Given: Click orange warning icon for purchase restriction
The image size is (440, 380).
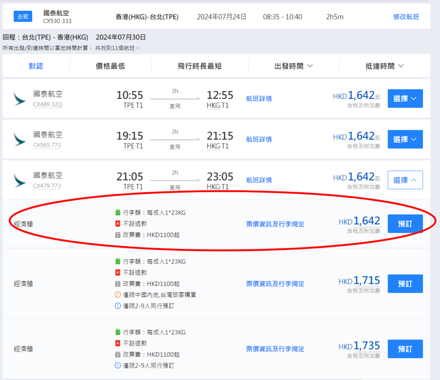Looking at the screenshot, I should click(118, 295).
